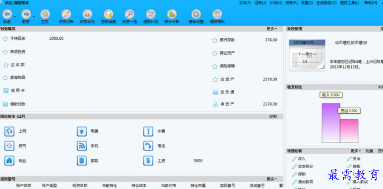
Task: Star the 手持现金 account entry
Action: pyautogui.click(x=5, y=39)
